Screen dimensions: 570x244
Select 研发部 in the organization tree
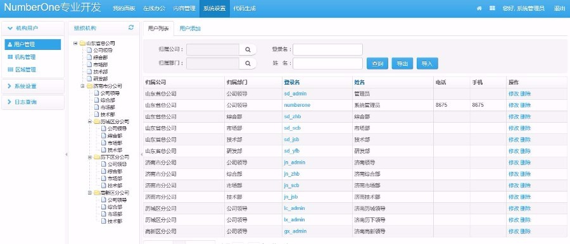click(x=100, y=79)
